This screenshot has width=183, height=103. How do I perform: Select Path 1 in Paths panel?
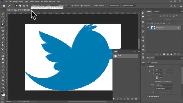click(x=126, y=56)
